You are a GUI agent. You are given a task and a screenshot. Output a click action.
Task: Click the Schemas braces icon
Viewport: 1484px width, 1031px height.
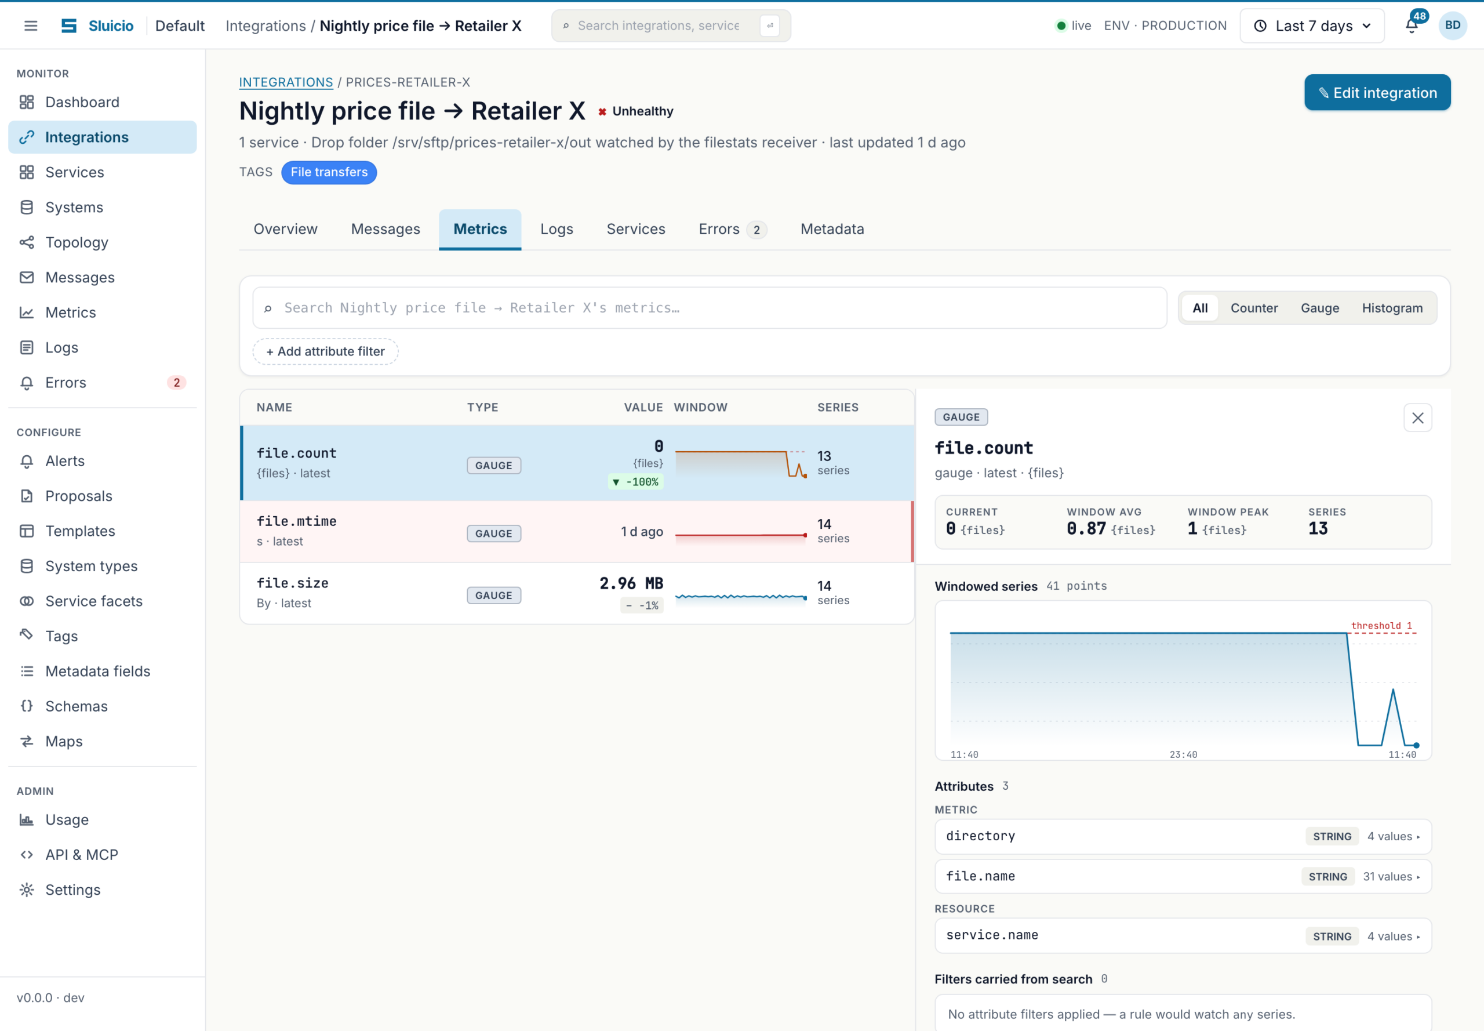pyautogui.click(x=27, y=706)
